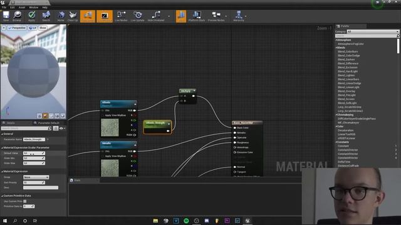Select first preview shape icon in viewport

(39, 116)
